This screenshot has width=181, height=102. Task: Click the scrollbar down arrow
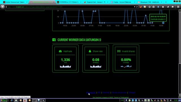180,97
